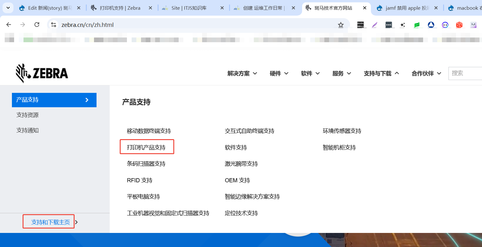
Task: Bookmark this page with the star icon
Action: coord(341,25)
